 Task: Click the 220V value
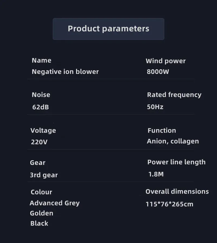pyautogui.click(x=39, y=142)
